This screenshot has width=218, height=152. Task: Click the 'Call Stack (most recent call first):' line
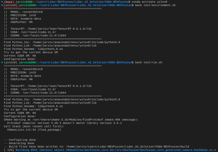coord(34,126)
